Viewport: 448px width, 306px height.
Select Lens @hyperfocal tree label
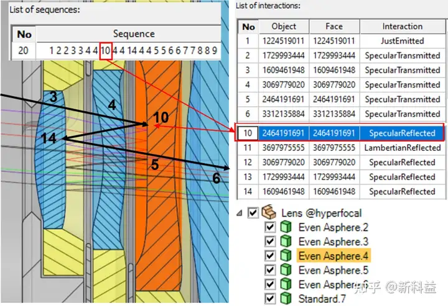321,213
